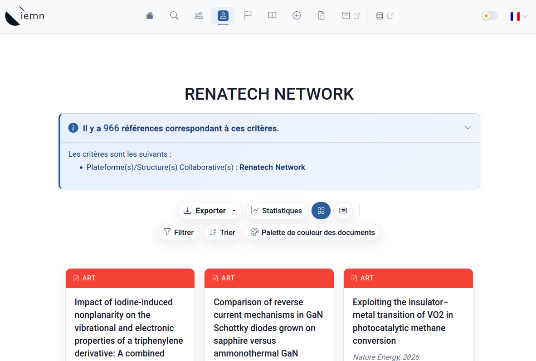Open the Trier sorting options
The height and width of the screenshot is (361, 536).
tap(222, 232)
